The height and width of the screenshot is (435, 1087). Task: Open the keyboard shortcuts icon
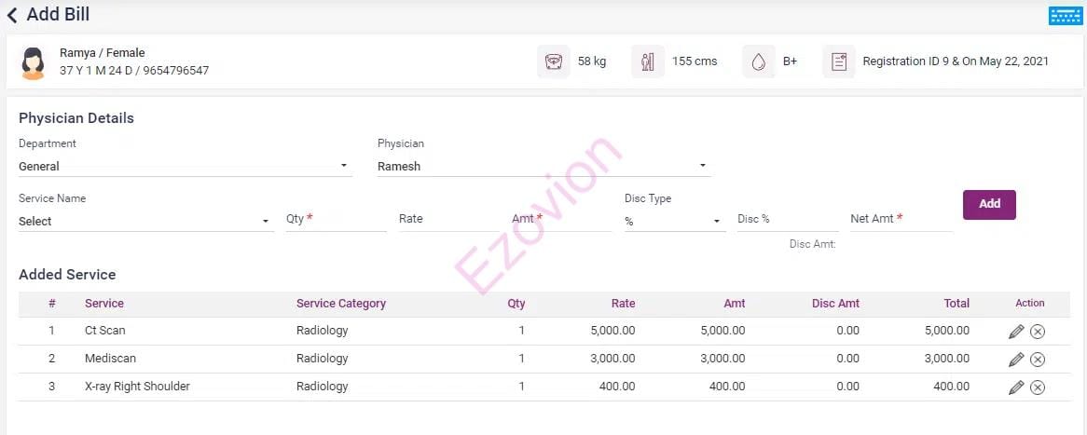[1065, 15]
